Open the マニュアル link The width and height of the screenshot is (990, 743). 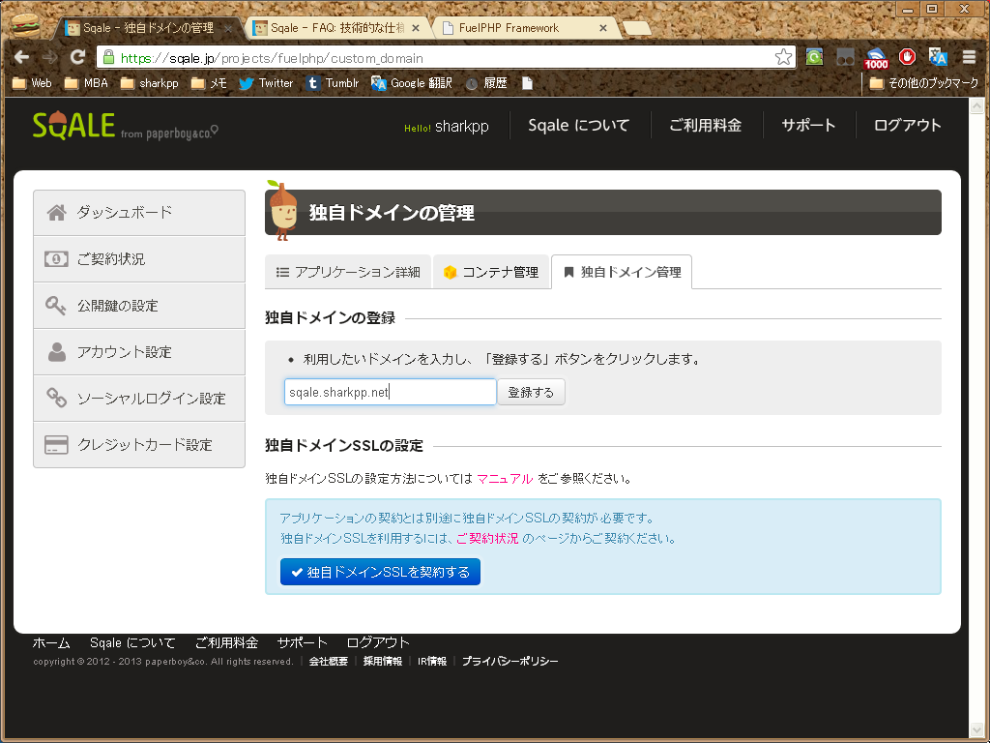(x=505, y=478)
